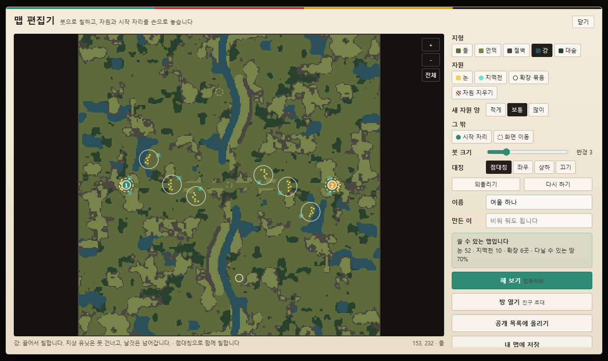Choose the 언덕 terrain brush

coord(487,50)
